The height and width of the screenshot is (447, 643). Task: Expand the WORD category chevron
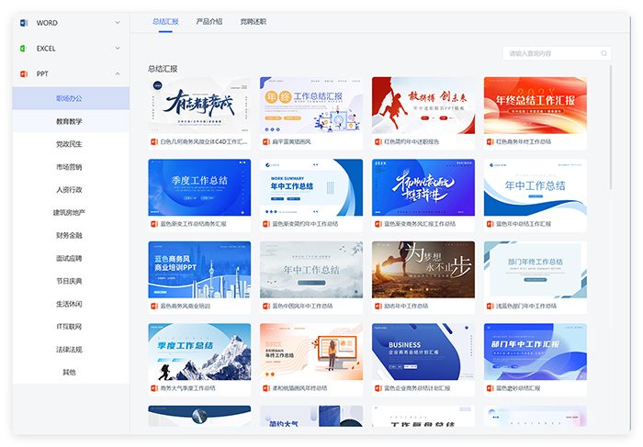tap(118, 22)
